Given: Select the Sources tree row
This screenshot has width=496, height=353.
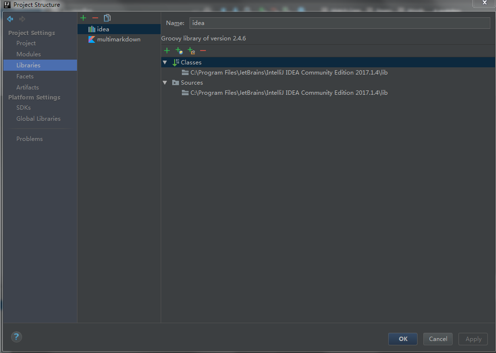Looking at the screenshot, I should click(328, 83).
